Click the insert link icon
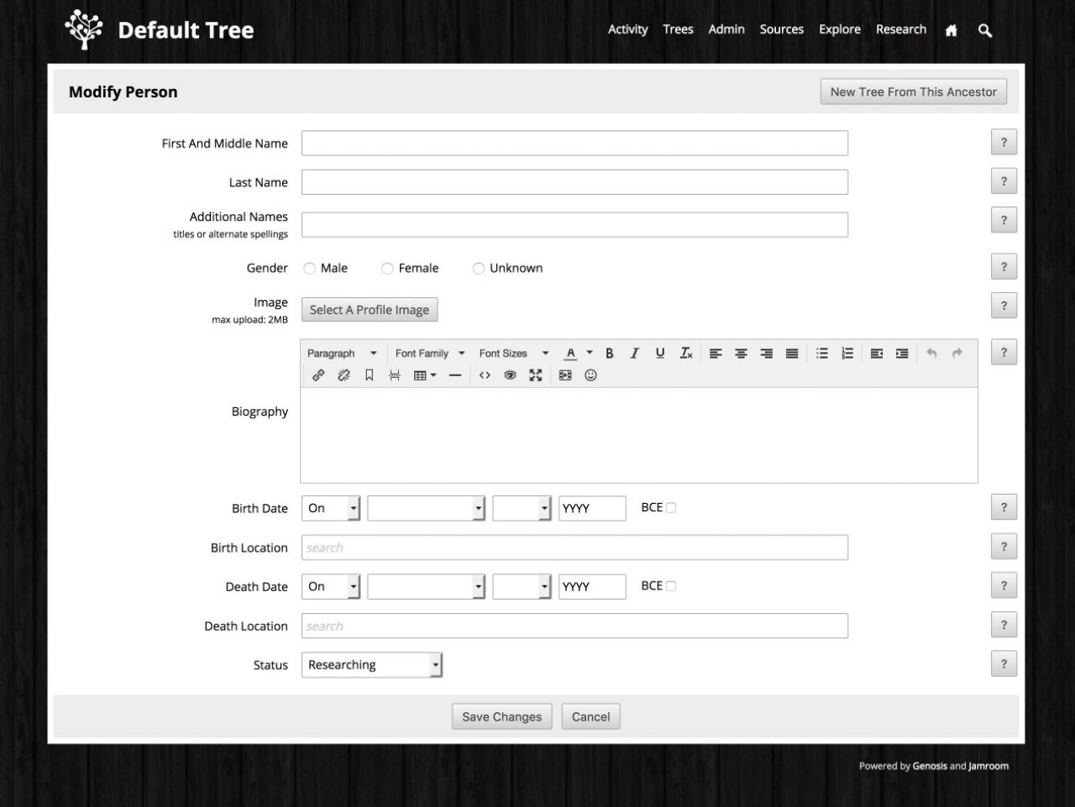This screenshot has width=1075, height=807. (318, 375)
